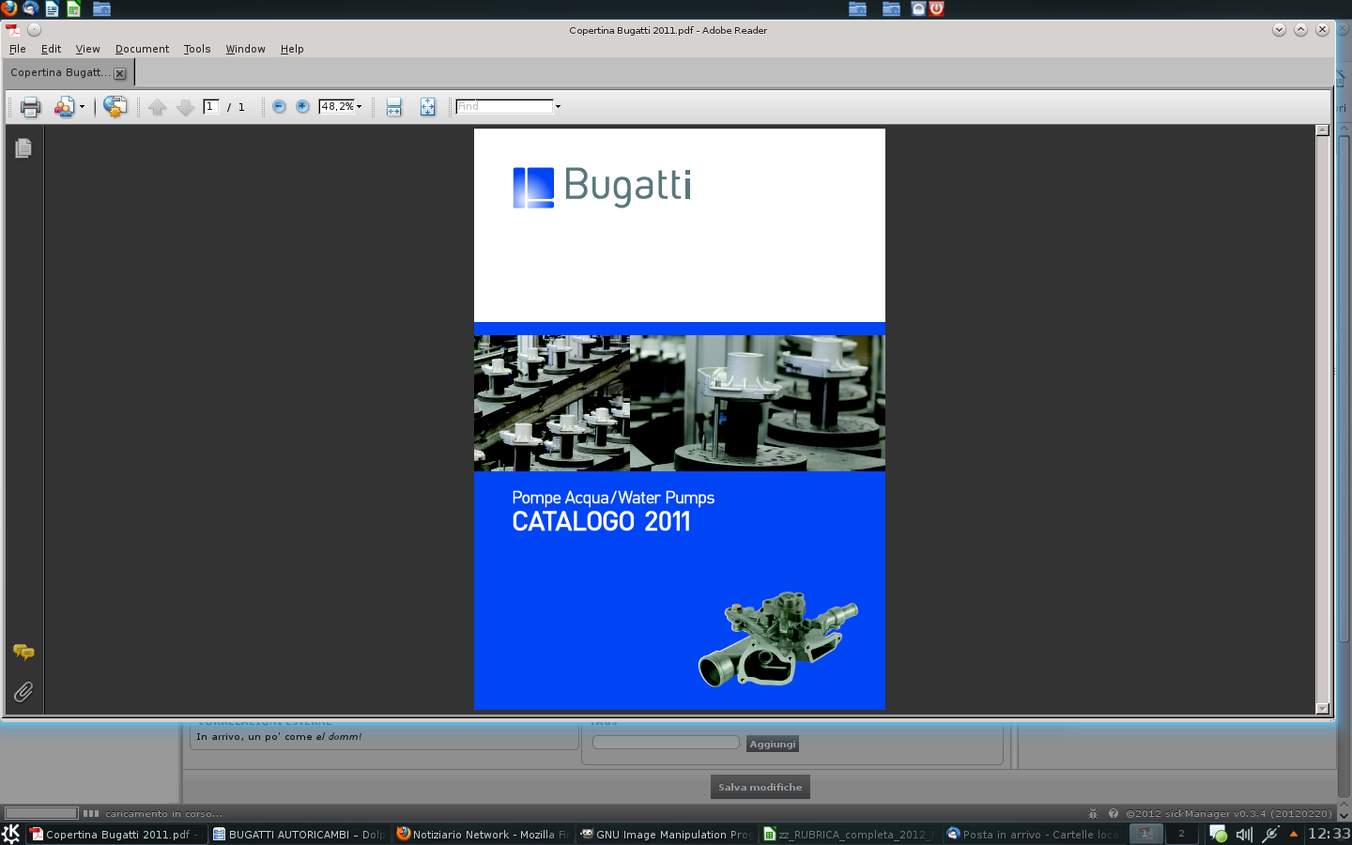
Task: Click the red power/shutdown icon in top panel
Action: (x=936, y=8)
